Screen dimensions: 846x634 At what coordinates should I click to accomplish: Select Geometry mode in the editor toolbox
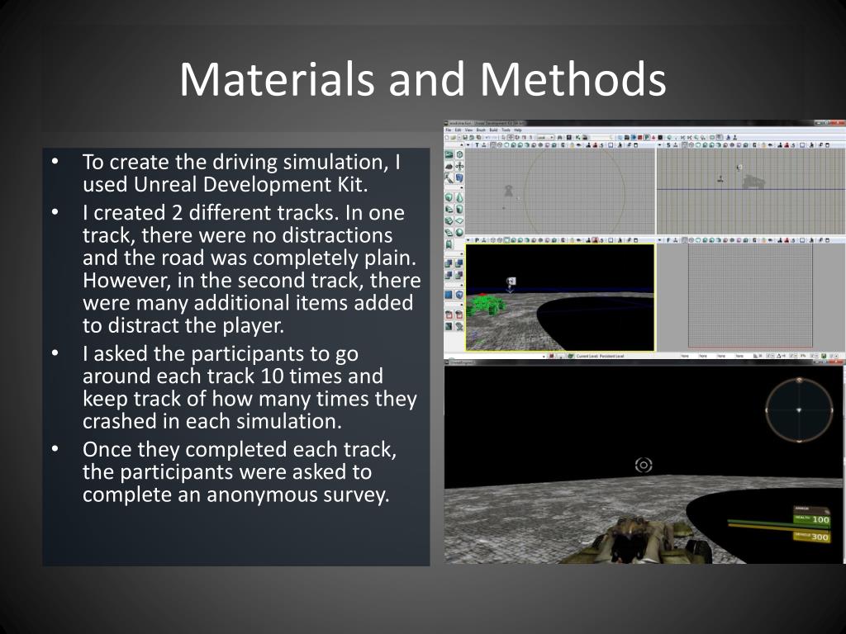pyautogui.click(x=459, y=154)
